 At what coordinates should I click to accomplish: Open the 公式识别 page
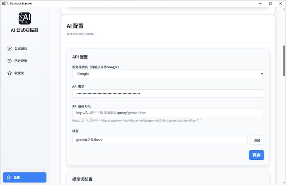coord(24,48)
